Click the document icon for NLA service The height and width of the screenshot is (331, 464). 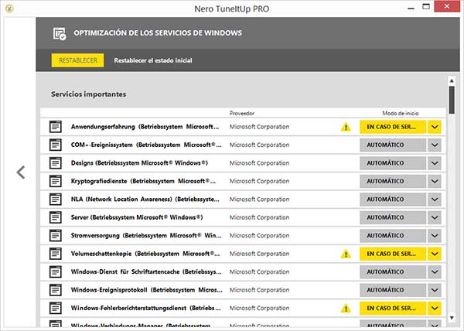pyautogui.click(x=56, y=200)
